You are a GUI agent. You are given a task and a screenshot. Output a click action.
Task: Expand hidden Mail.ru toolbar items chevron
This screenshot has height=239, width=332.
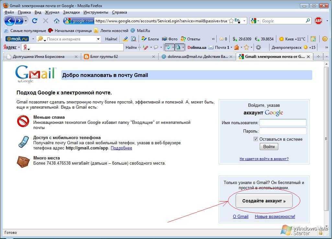213,39
